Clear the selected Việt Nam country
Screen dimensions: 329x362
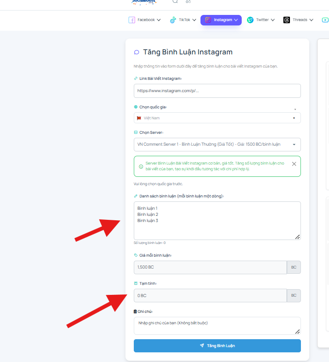(x=294, y=118)
